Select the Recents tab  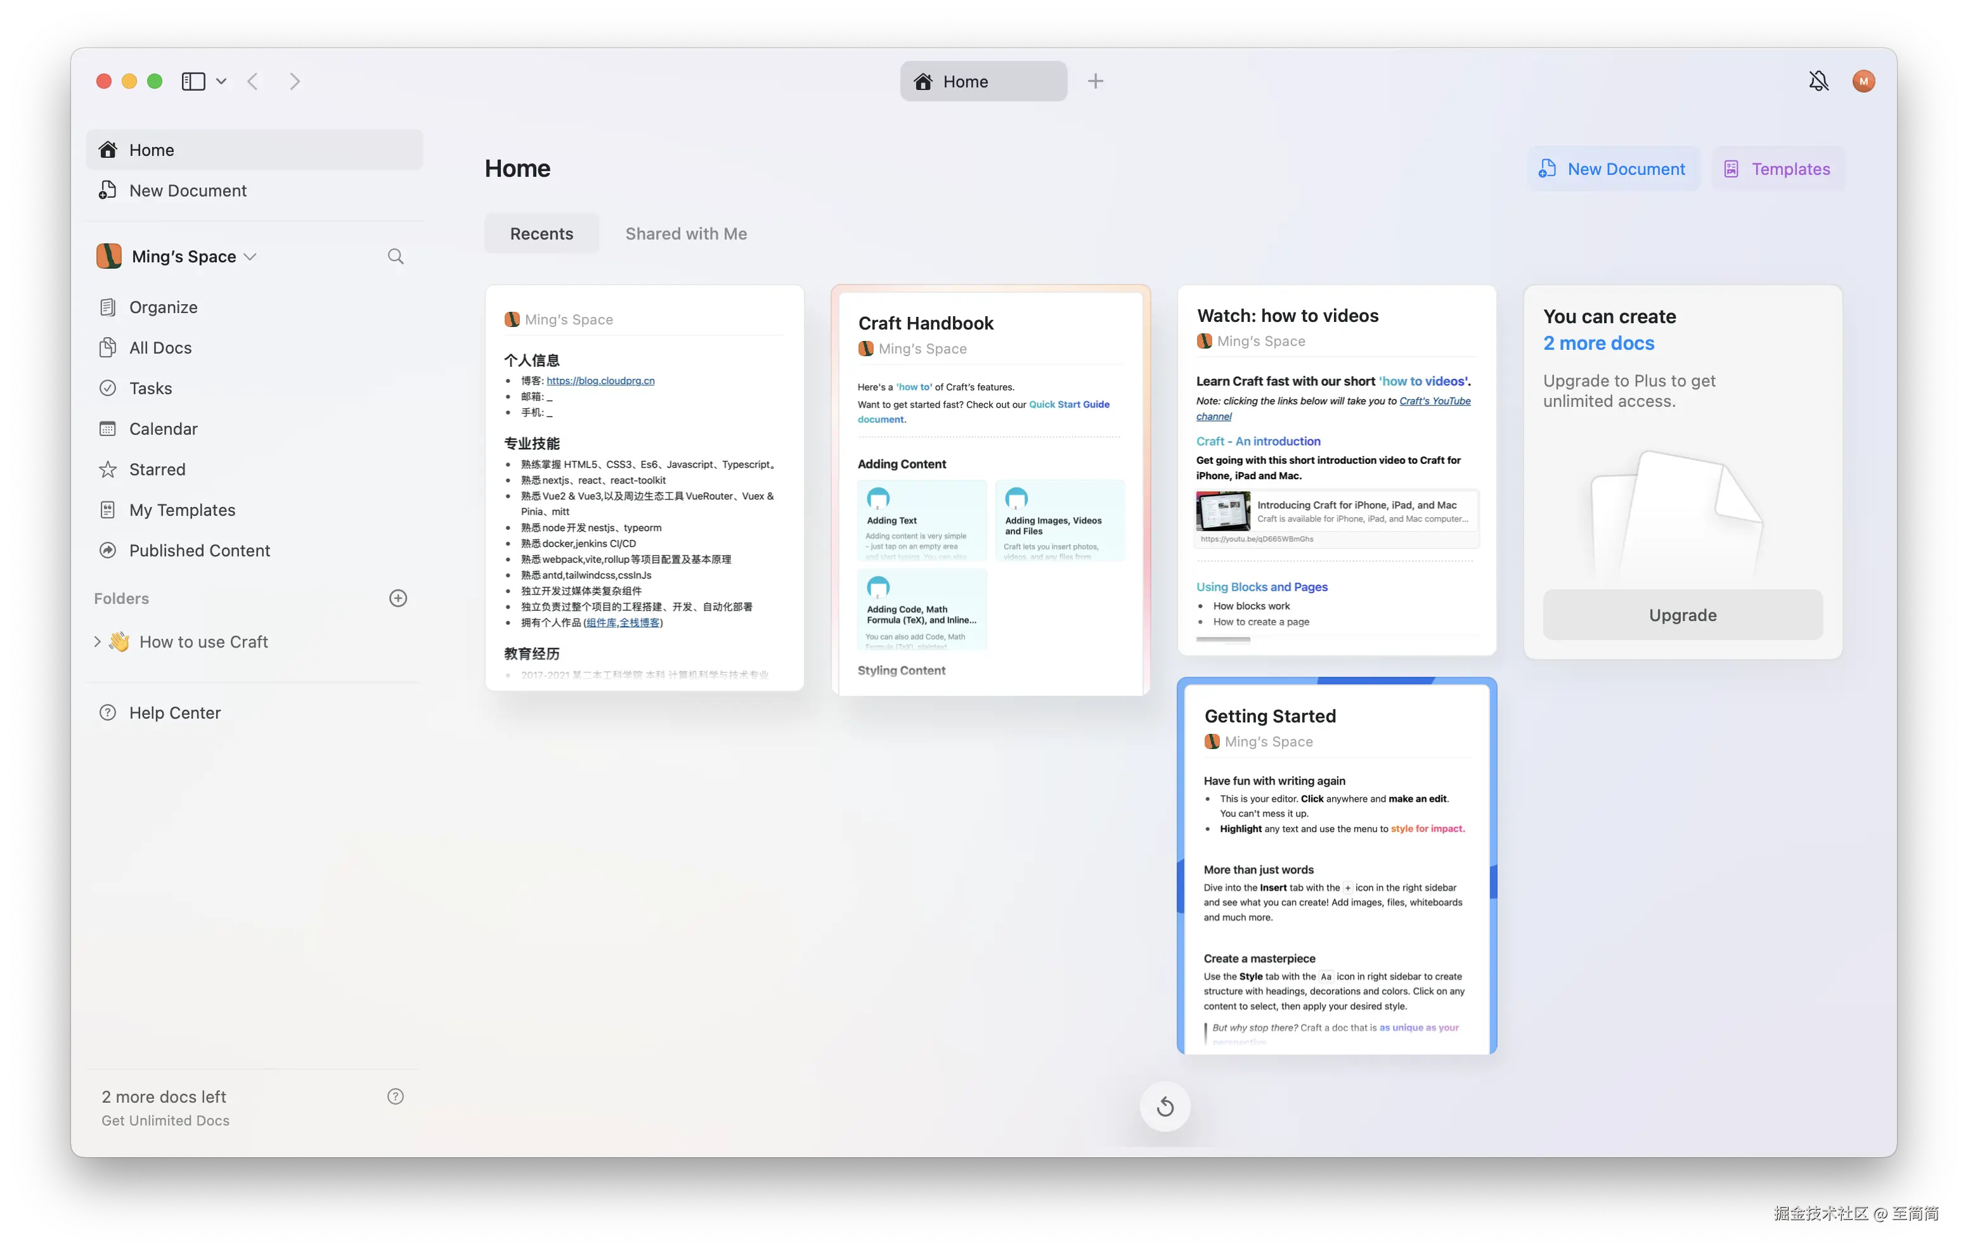point(541,234)
